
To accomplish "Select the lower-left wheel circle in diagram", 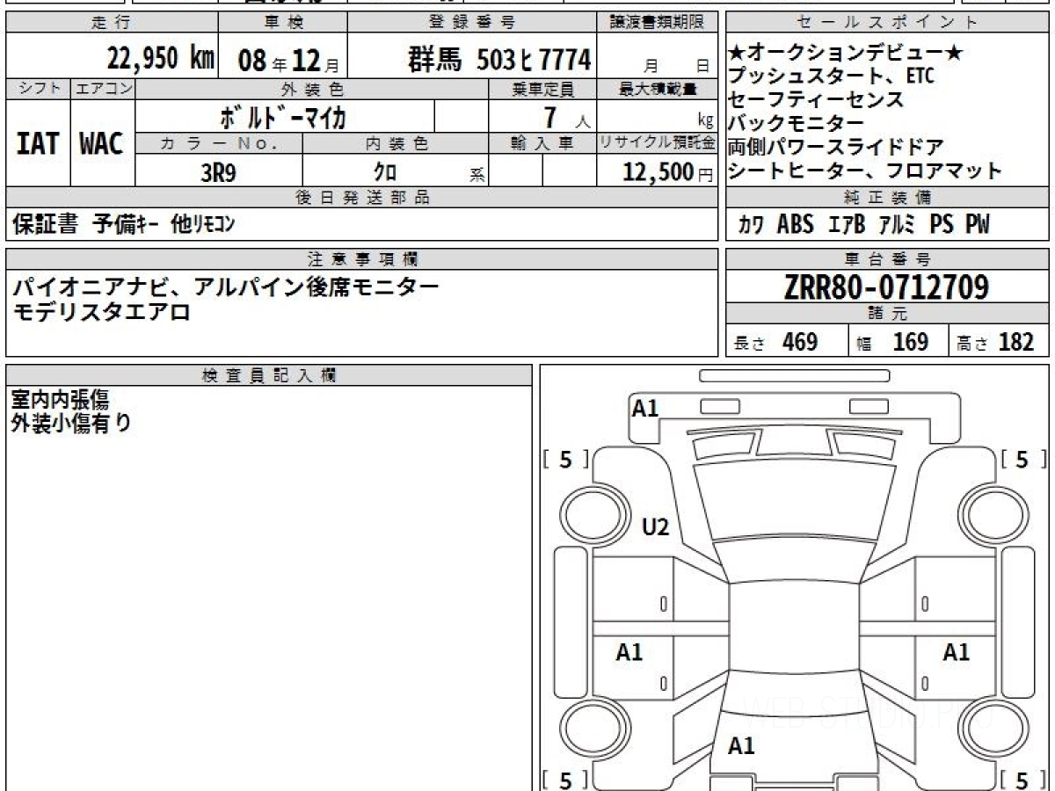I will click(589, 729).
